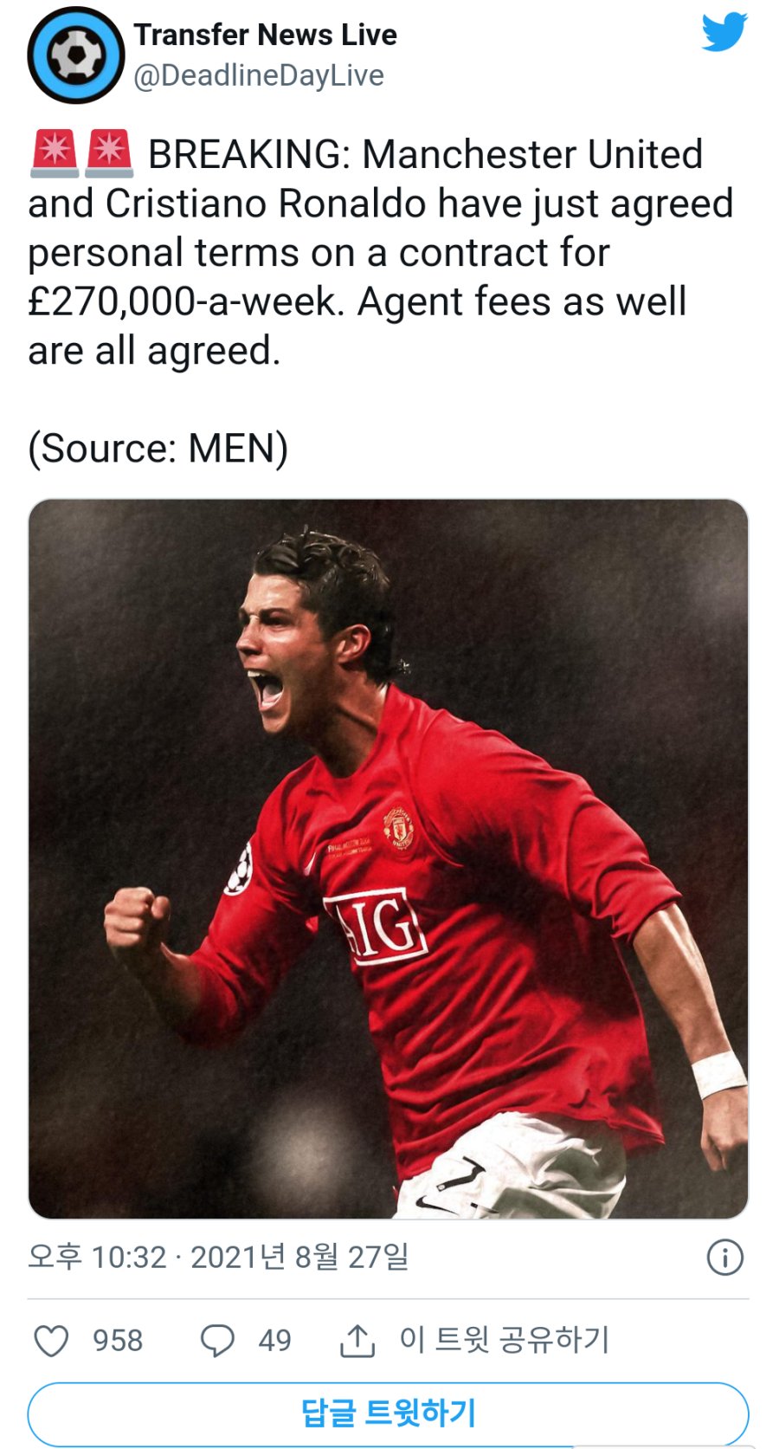Viewport: 779px width, 1449px height.
Task: Click the (Source: MEN) line
Action: [158, 449]
